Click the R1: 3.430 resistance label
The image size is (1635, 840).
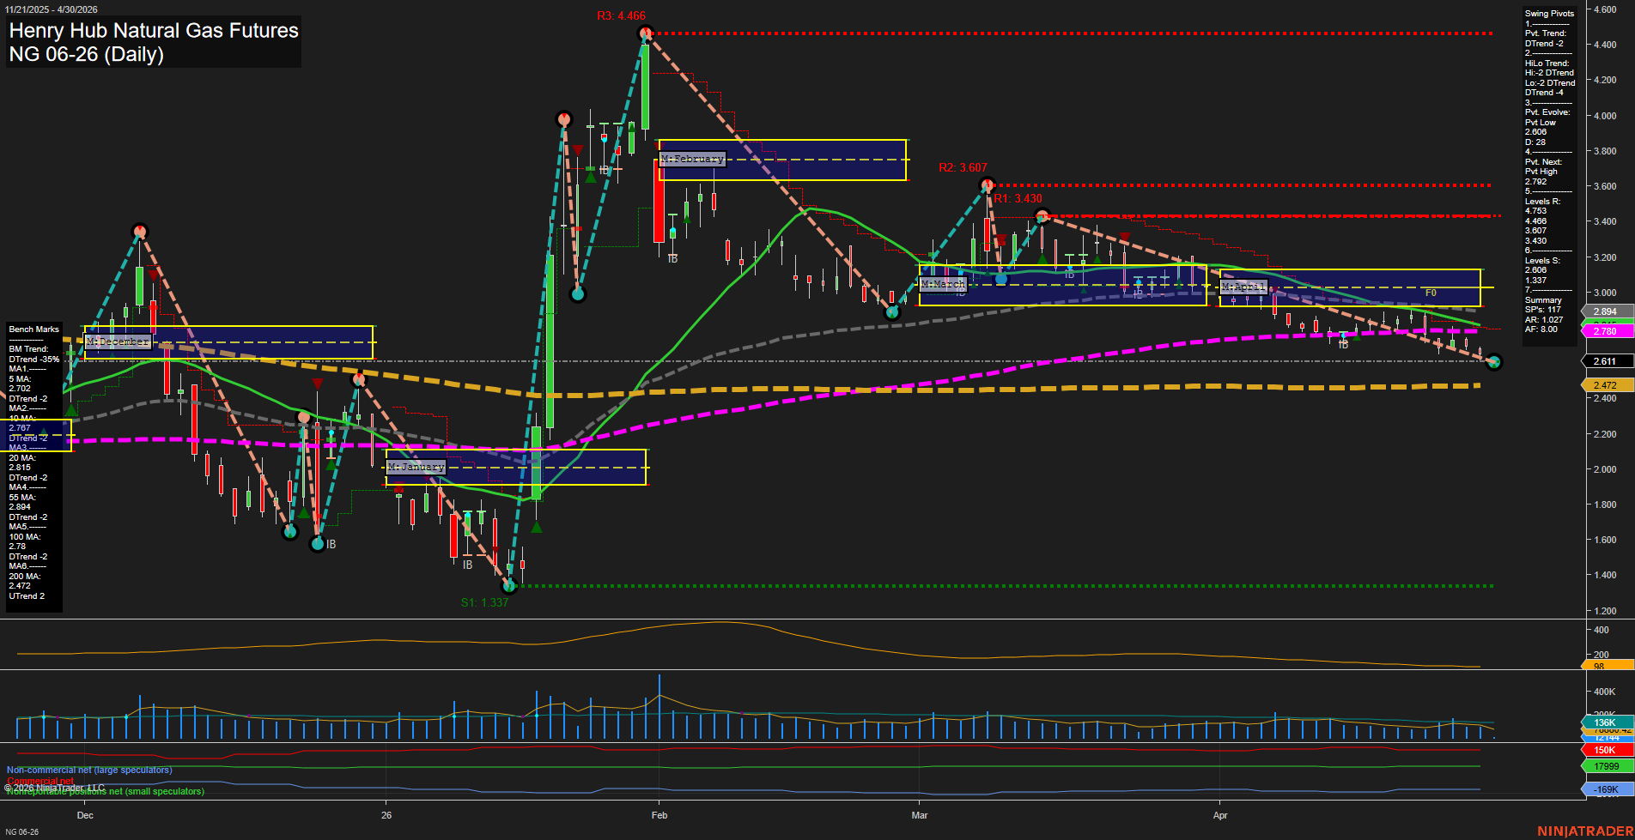(x=1018, y=197)
